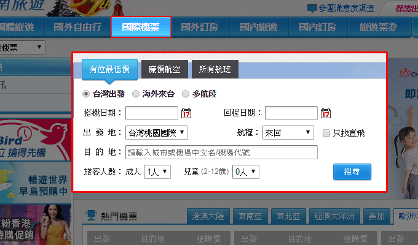418x245 pixels.
Task: Choose the 多航段 radio option
Action: pos(186,94)
